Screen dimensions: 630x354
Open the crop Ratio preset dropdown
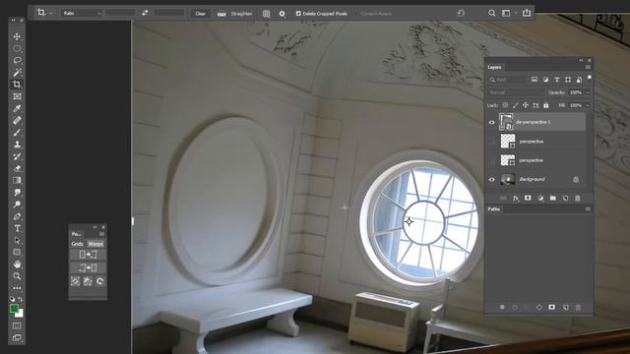click(x=82, y=13)
